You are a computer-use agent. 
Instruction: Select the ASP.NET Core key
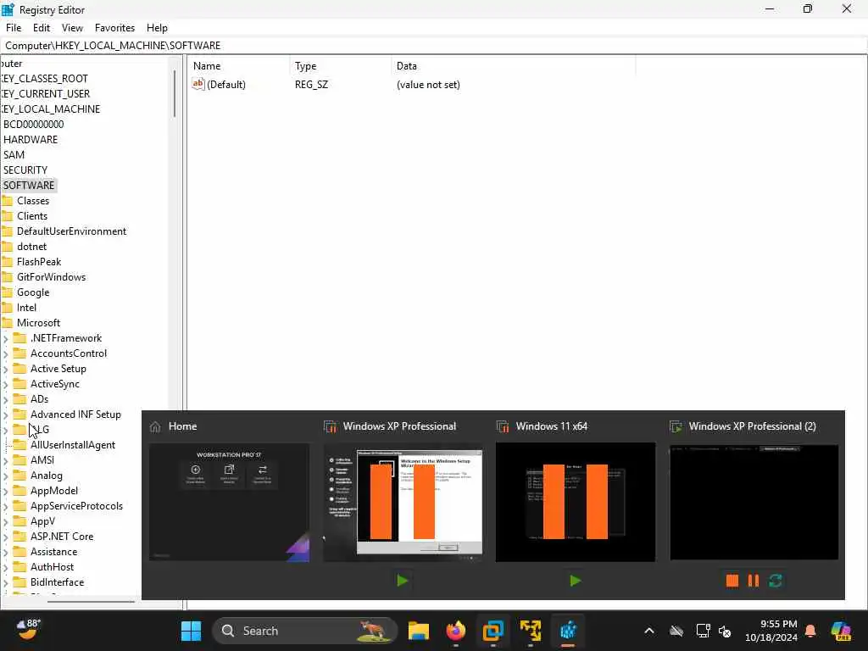pos(62,537)
